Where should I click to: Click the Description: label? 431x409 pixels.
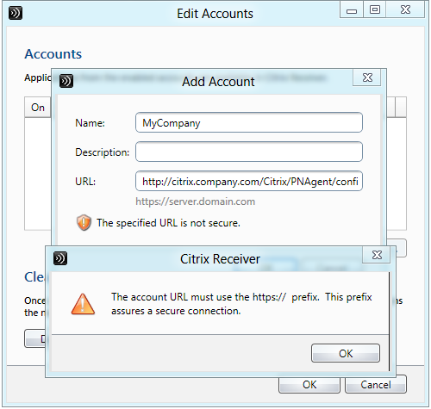click(x=102, y=152)
